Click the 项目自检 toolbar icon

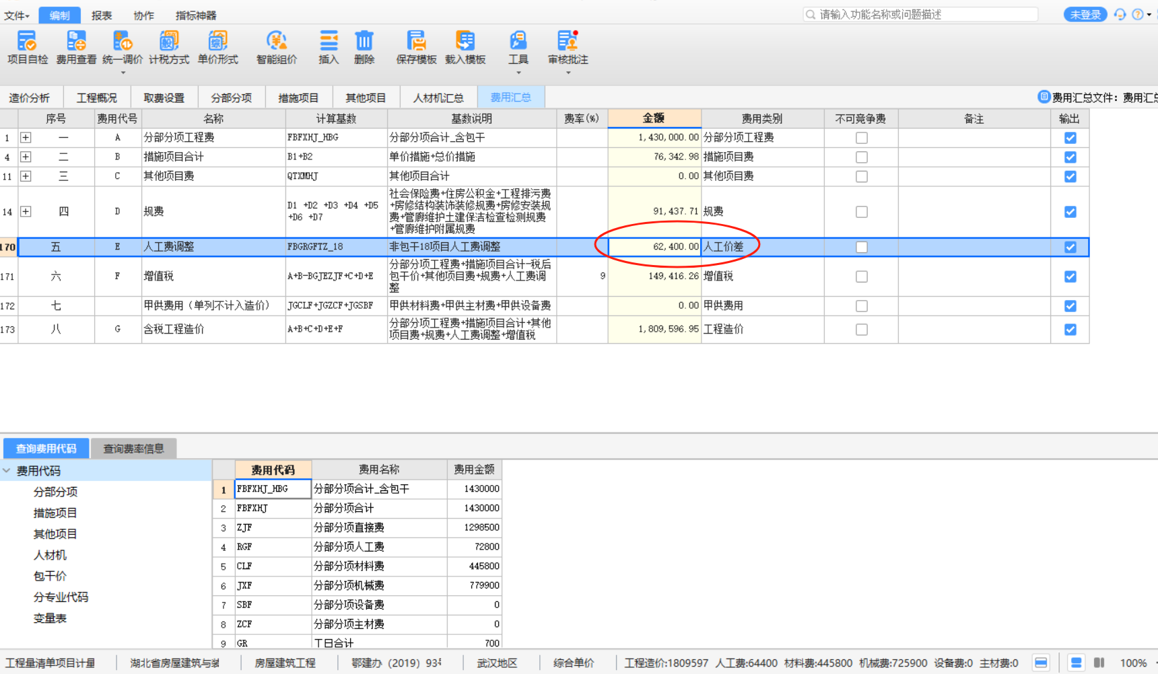[27, 41]
